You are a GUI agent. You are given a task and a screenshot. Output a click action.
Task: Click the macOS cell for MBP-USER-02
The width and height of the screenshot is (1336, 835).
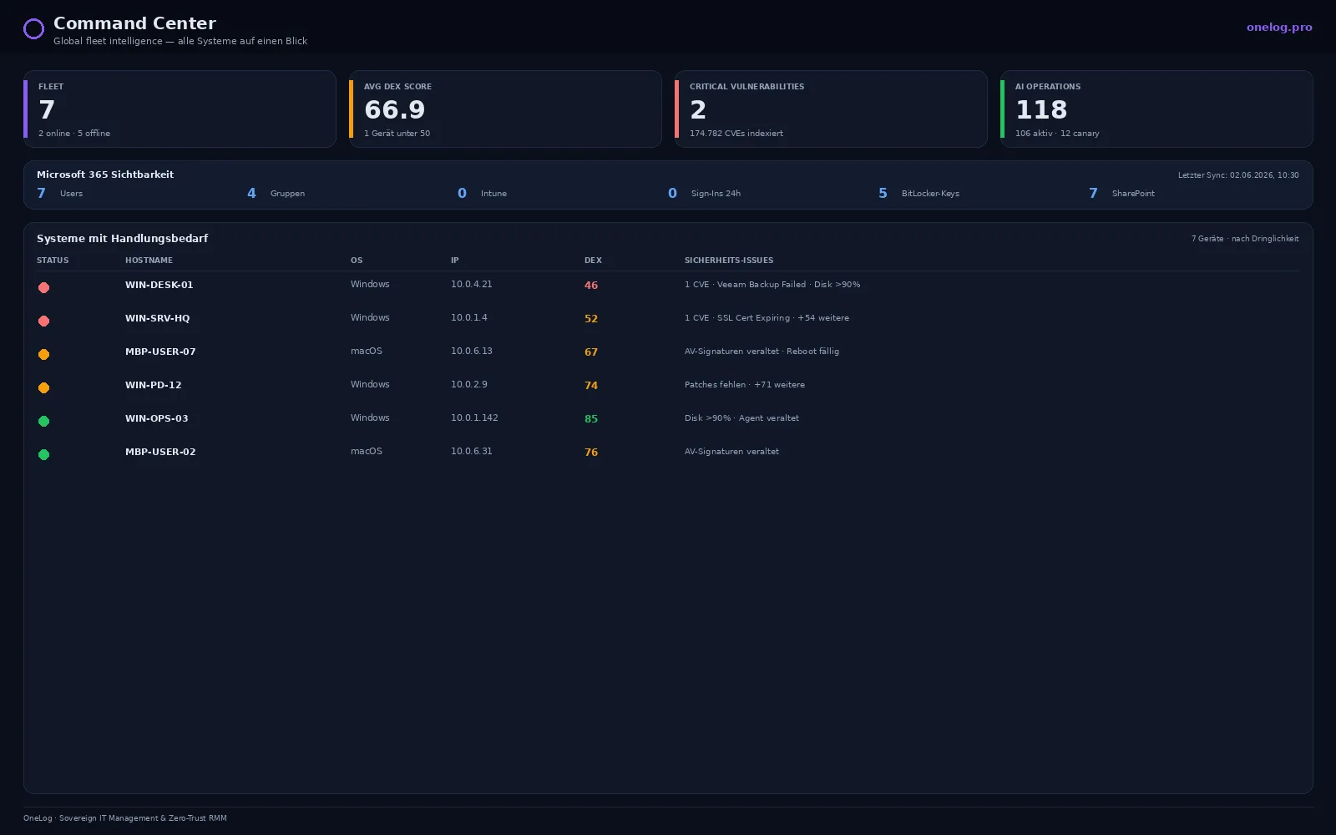(x=367, y=451)
